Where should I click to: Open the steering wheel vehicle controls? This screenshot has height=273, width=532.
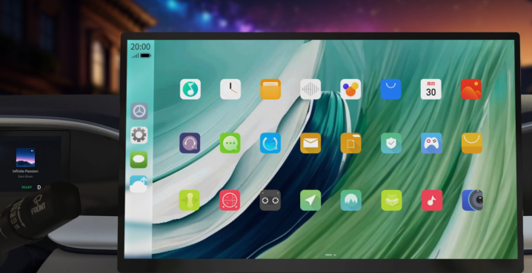(139, 111)
